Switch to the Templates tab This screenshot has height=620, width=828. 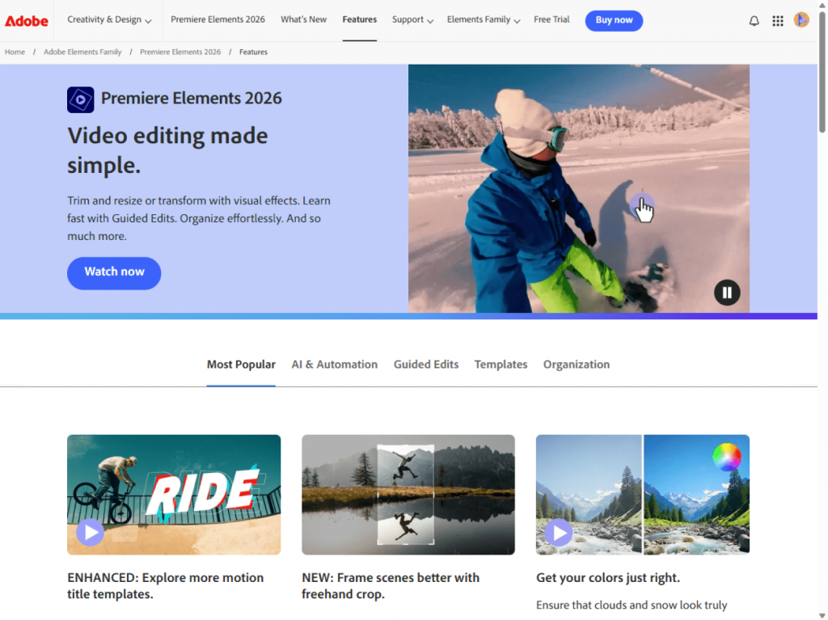click(501, 365)
